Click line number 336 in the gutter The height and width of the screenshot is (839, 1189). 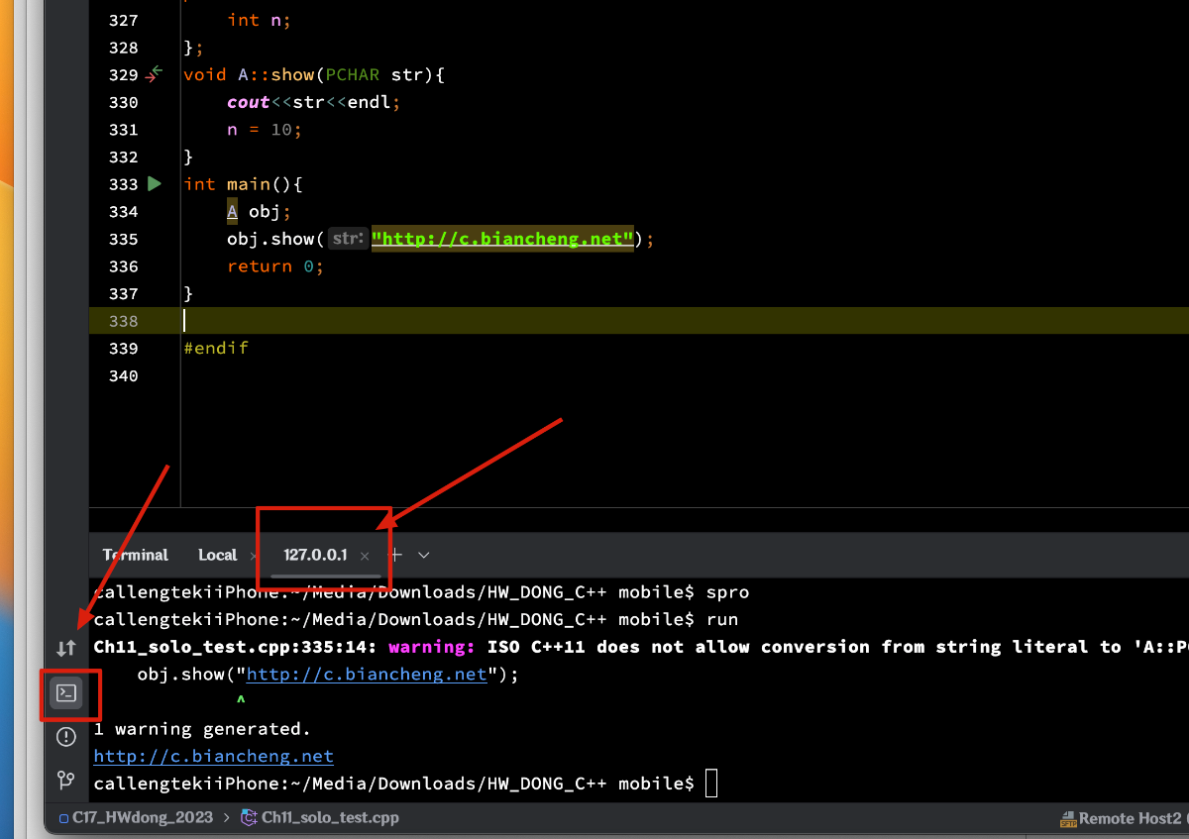tap(123, 266)
